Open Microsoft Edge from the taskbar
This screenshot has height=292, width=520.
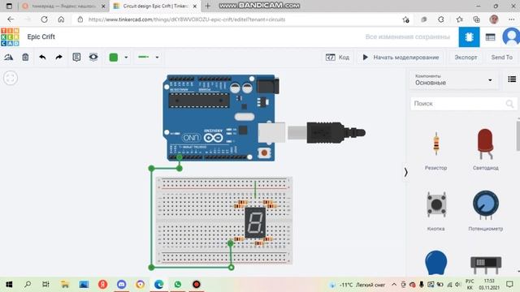[159, 285]
